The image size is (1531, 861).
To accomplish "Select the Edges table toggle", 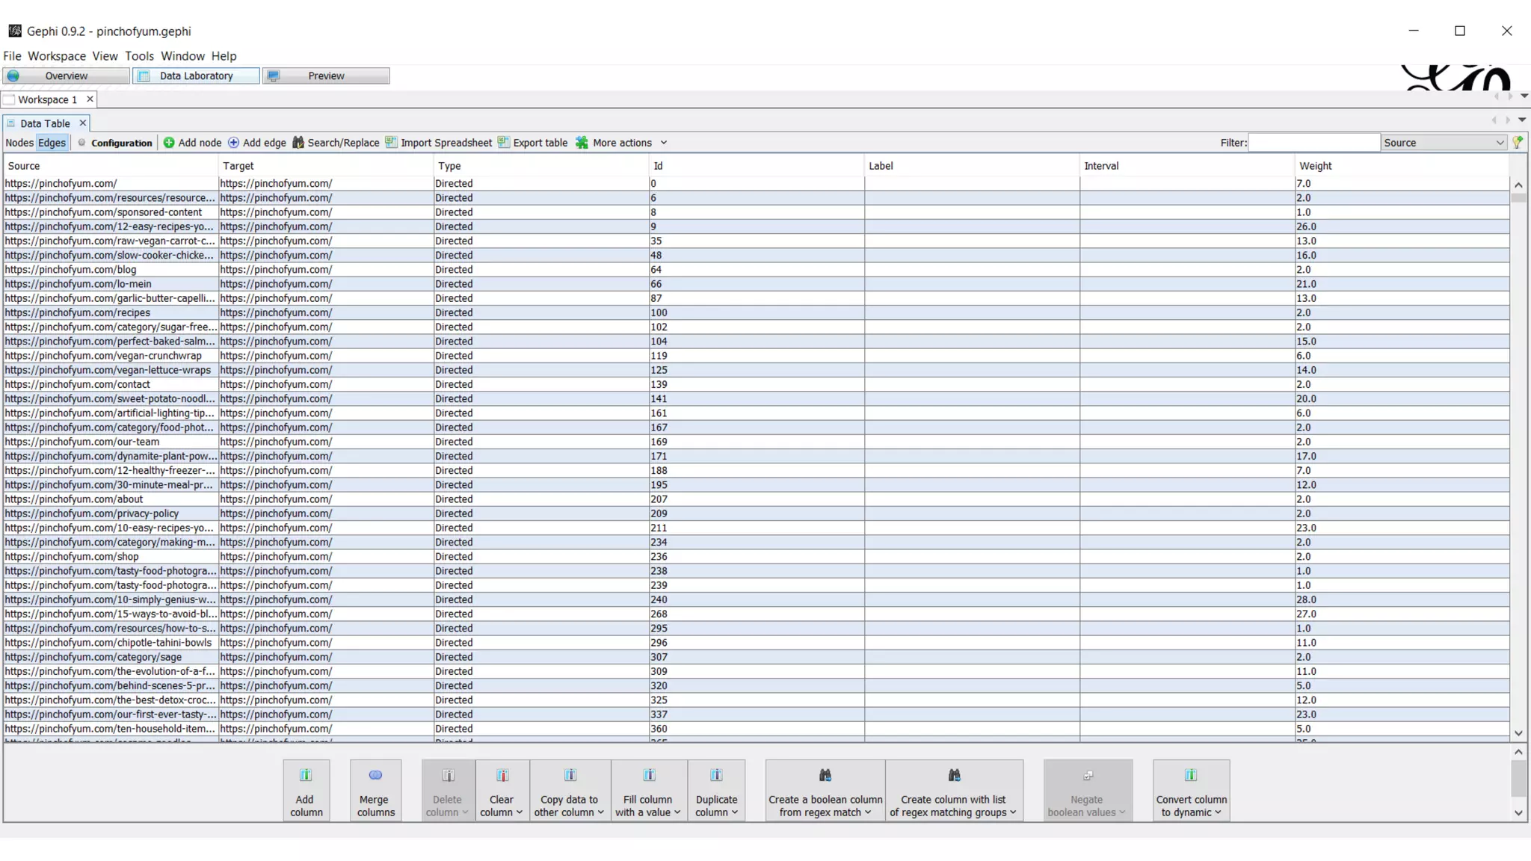I will point(52,143).
